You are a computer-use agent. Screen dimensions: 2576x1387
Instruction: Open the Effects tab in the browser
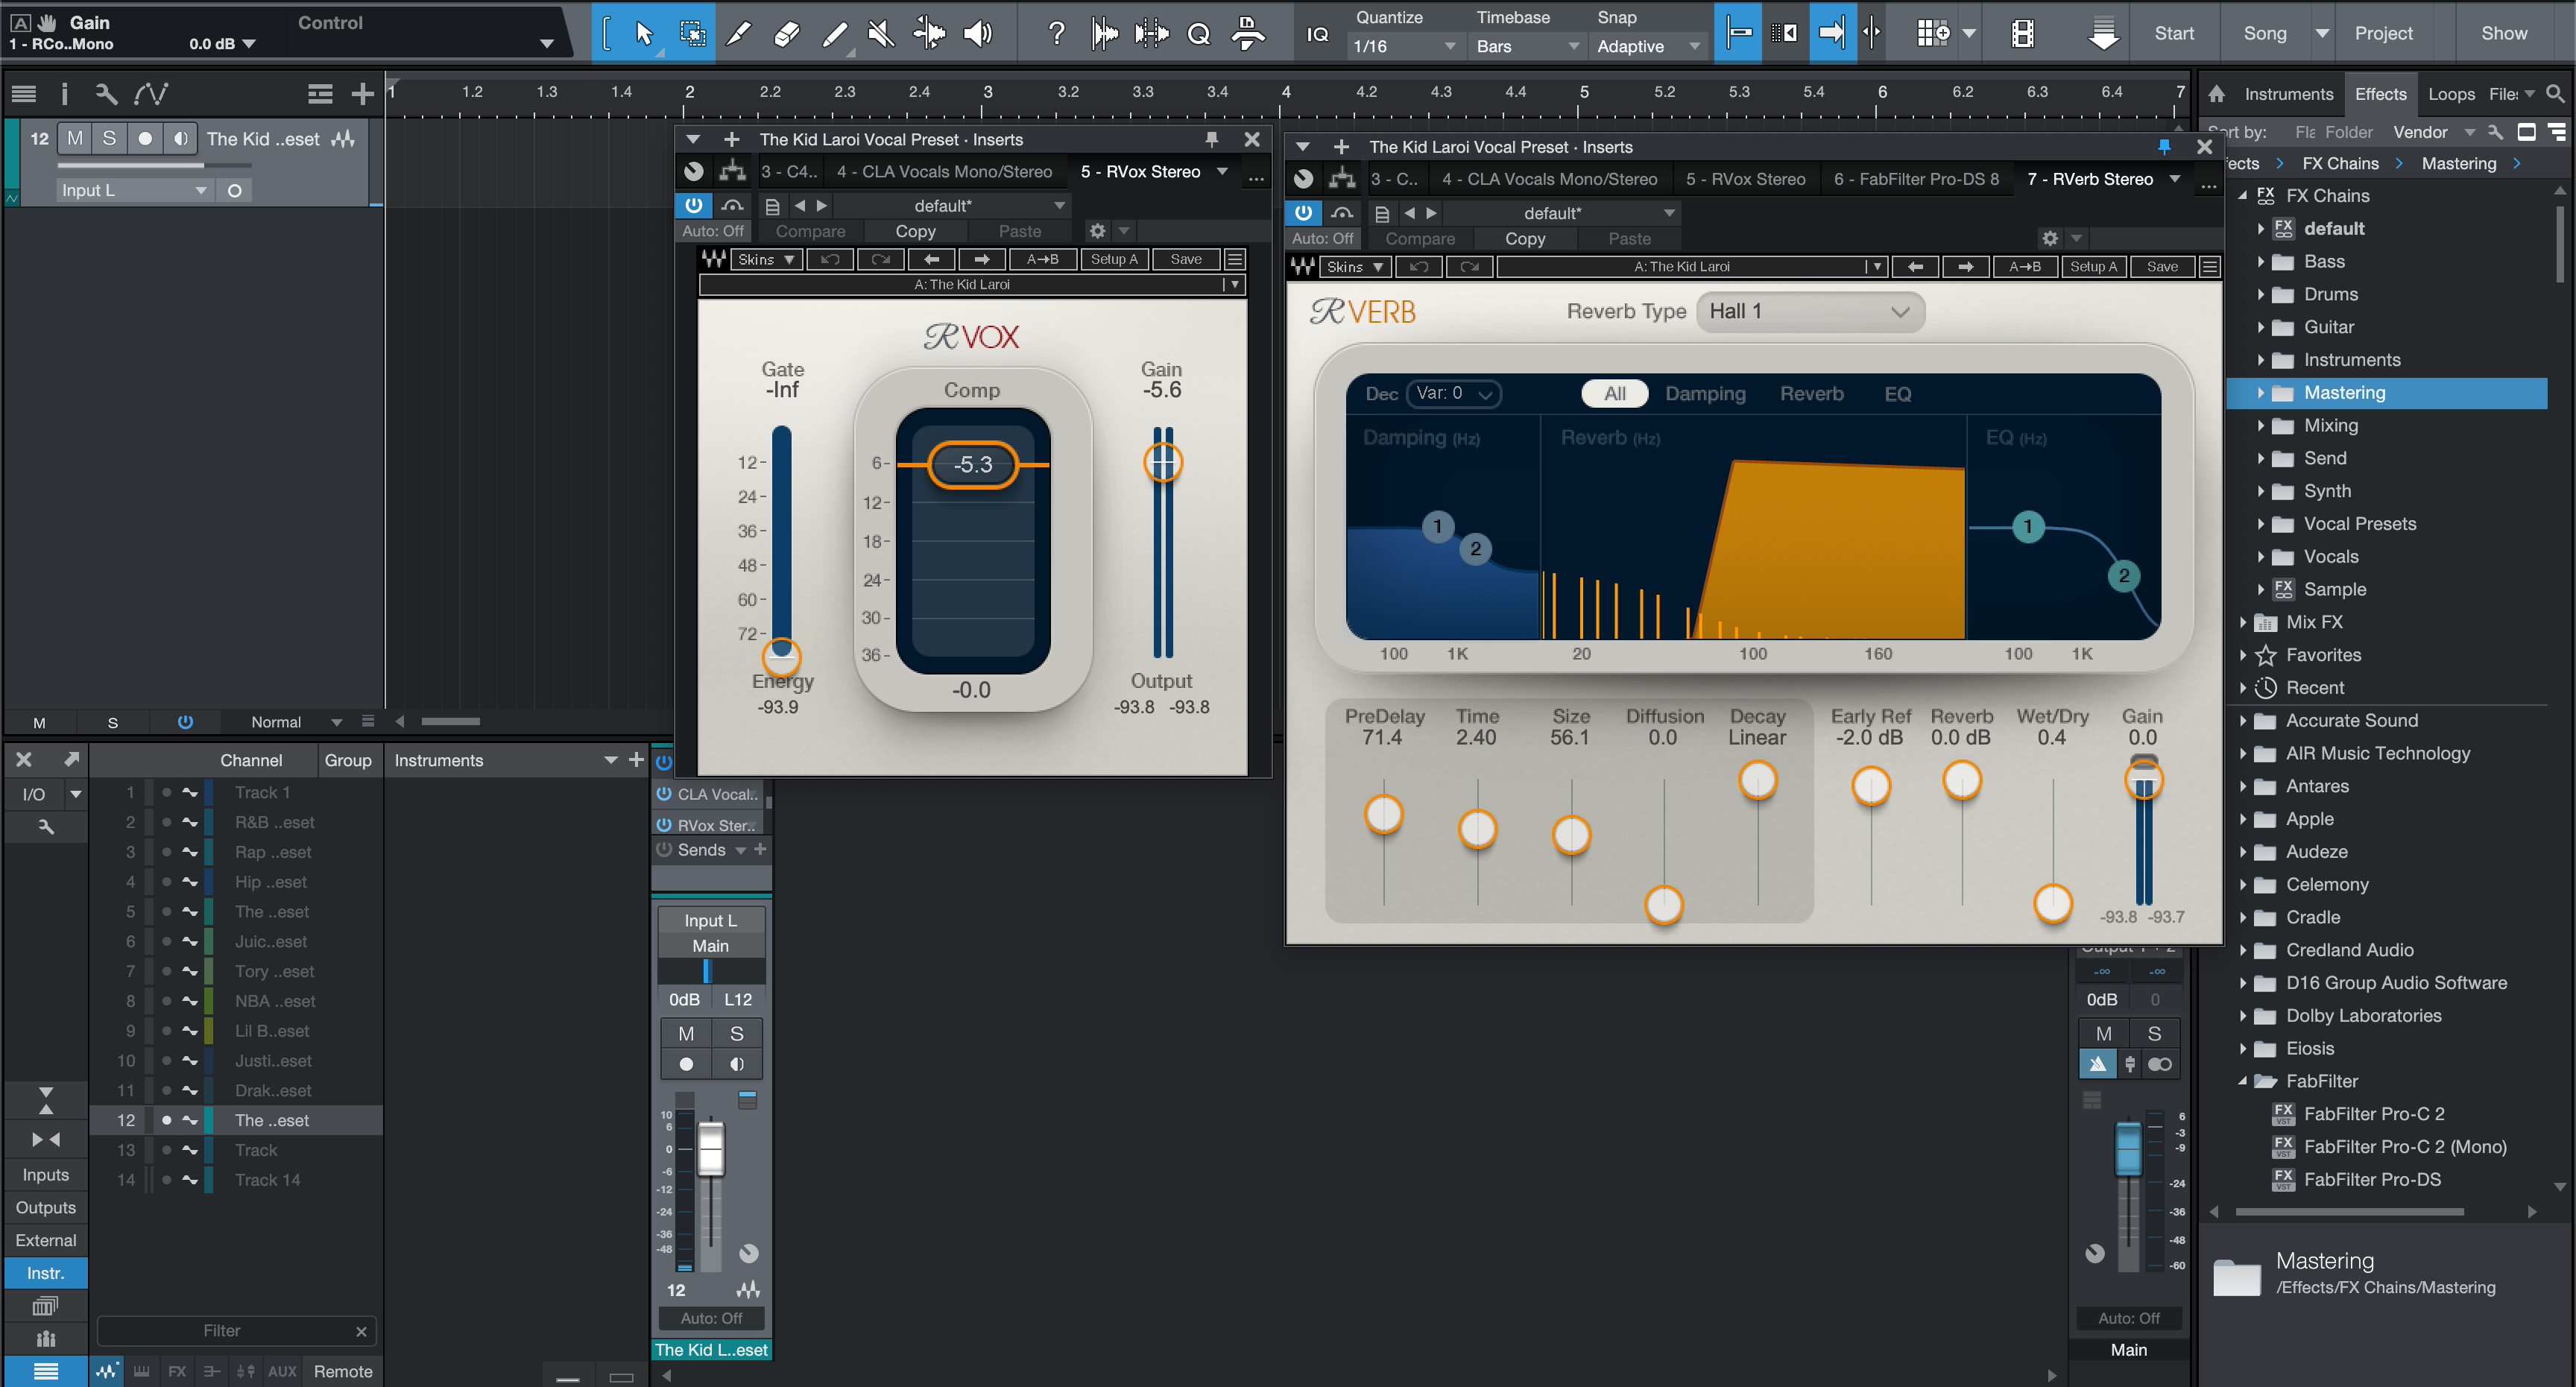point(2381,93)
